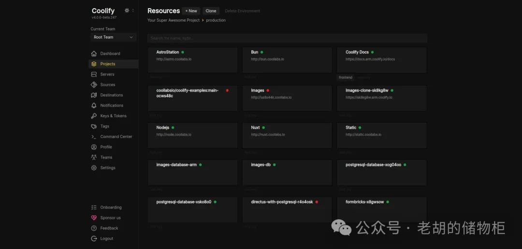Viewport: 522px width, 249px height.
Task: Click the red status dot beside Images
Action: point(268,90)
